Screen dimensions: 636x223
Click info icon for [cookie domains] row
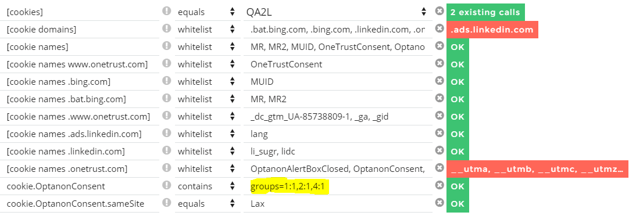click(x=166, y=28)
